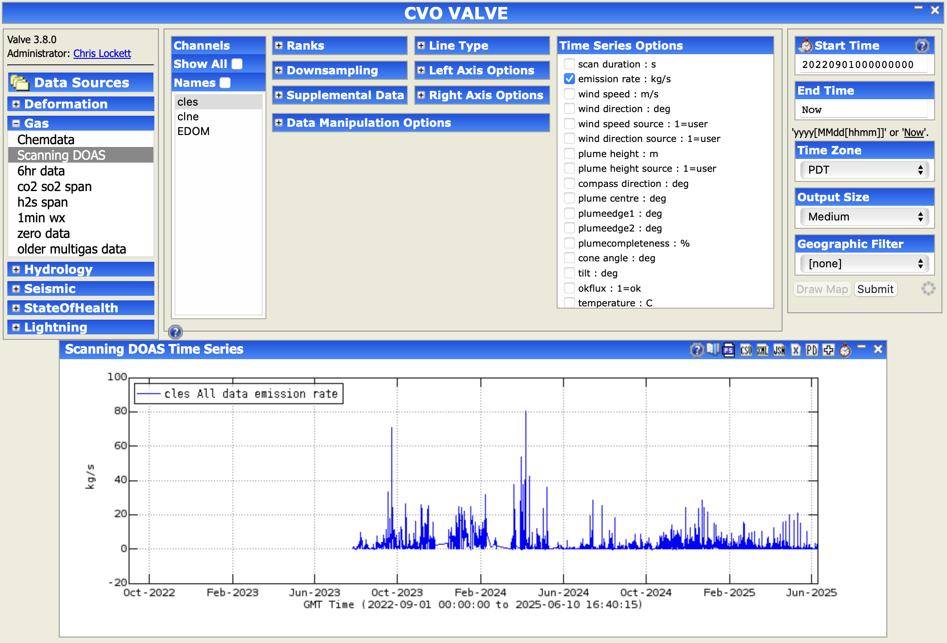The image size is (947, 643).
Task: Export plot data as JSON
Action: click(x=779, y=350)
